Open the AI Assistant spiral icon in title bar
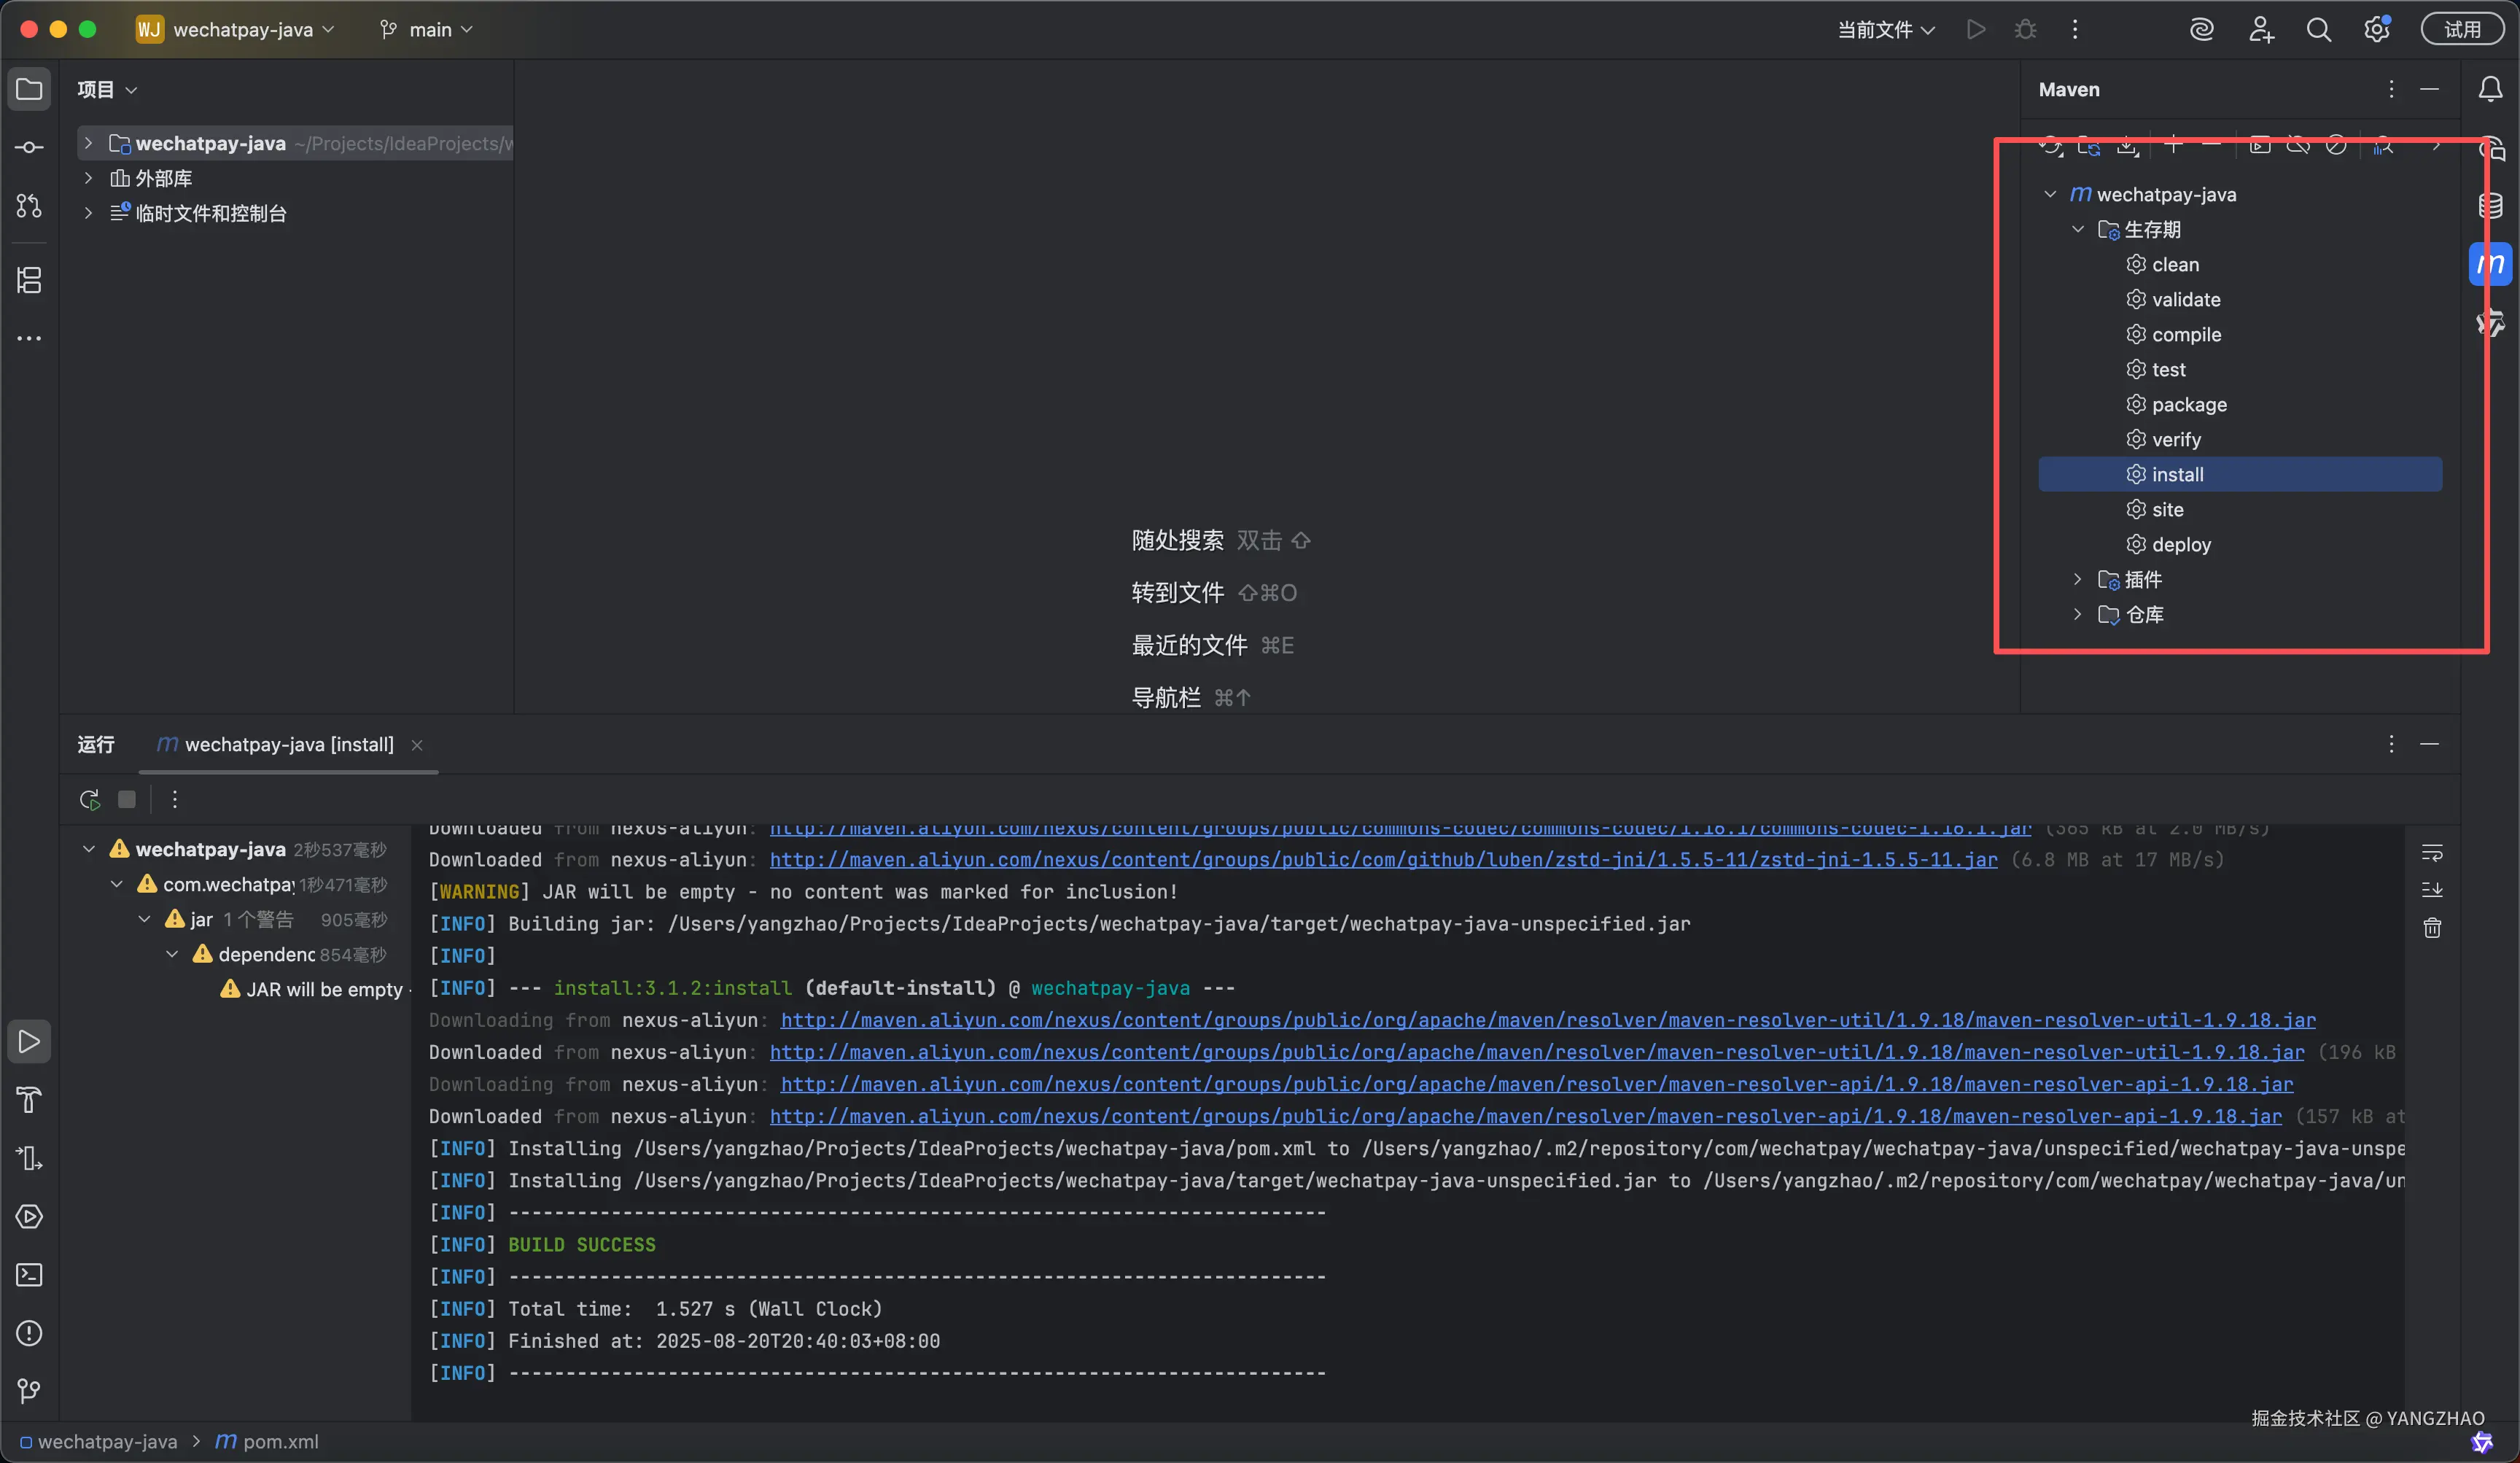2520x1463 pixels. (x=2201, y=30)
